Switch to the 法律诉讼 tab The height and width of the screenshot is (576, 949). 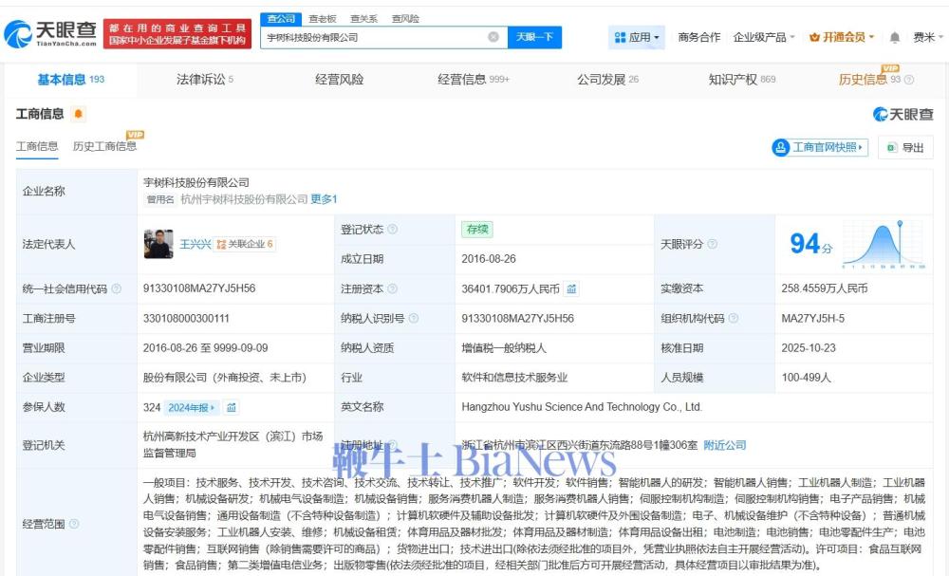(x=205, y=80)
